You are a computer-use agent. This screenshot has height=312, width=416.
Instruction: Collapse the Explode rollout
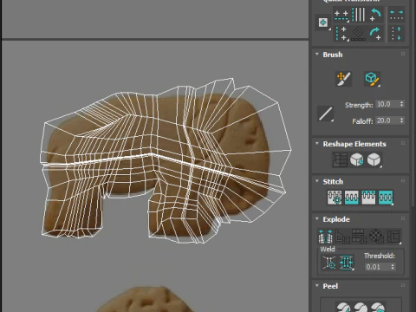pos(317,218)
